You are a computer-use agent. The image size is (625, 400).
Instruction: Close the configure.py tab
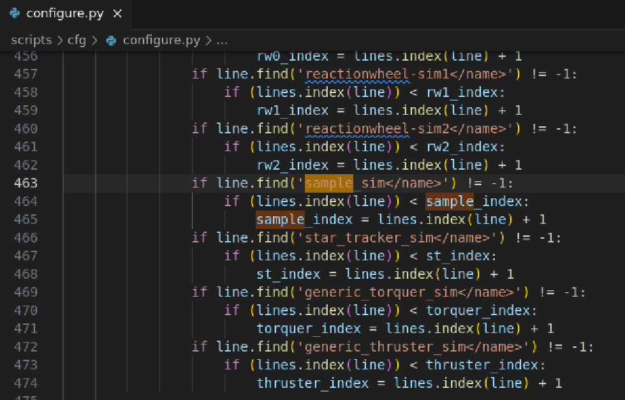tap(117, 13)
